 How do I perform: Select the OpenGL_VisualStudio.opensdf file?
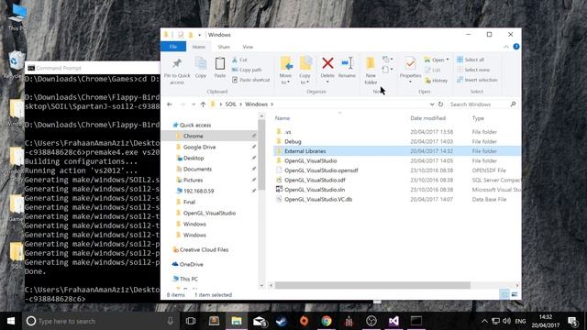(321, 170)
